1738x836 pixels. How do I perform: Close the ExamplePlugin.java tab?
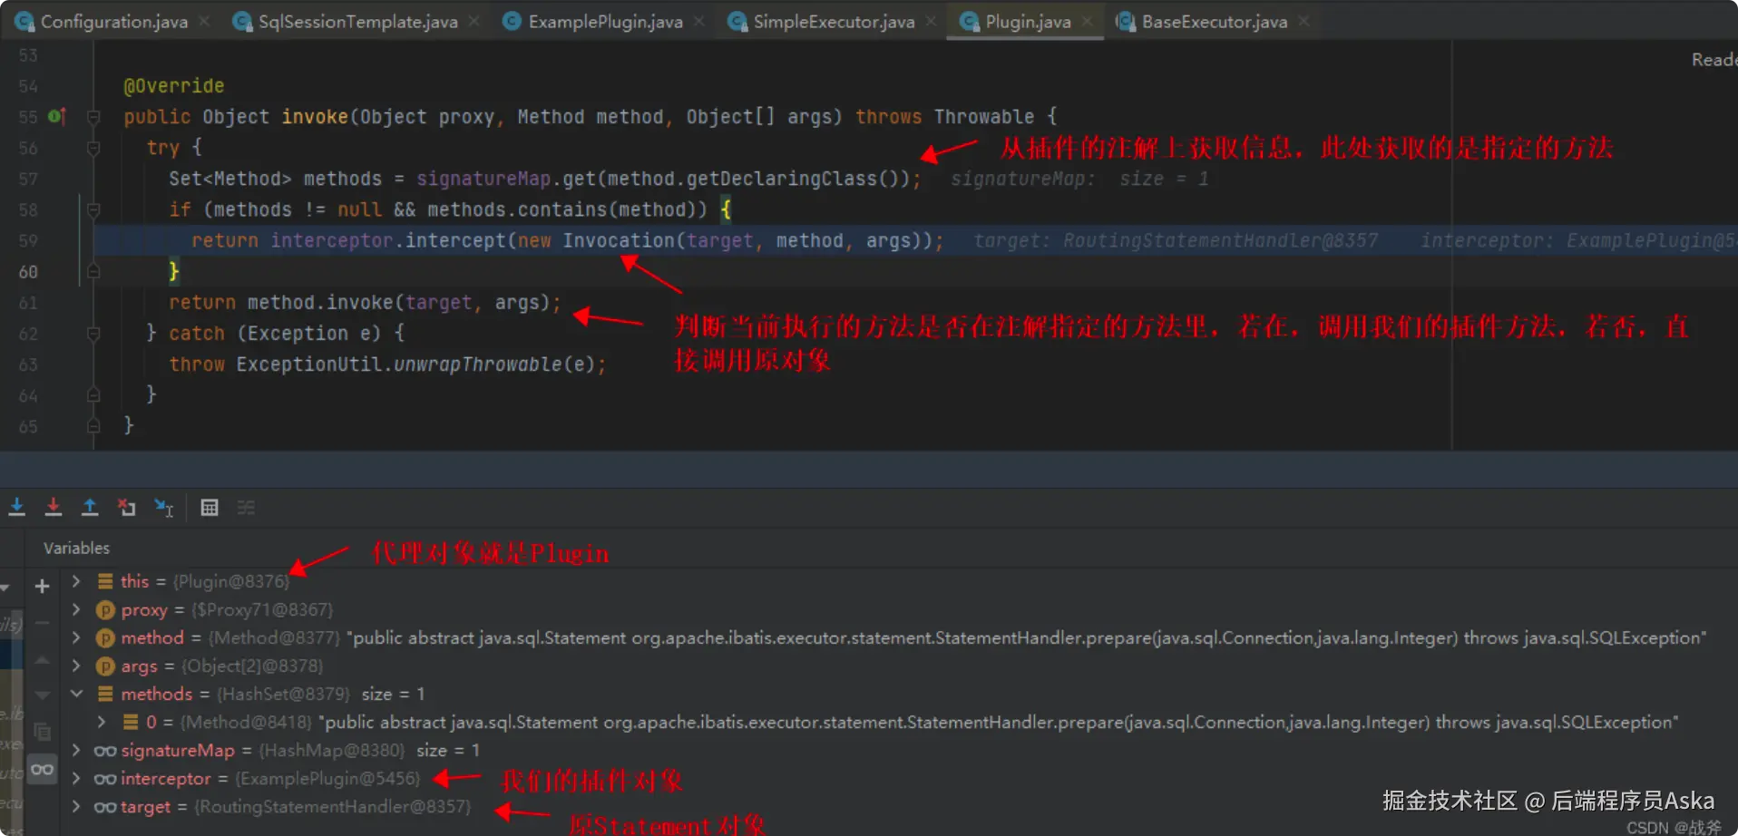(x=698, y=21)
